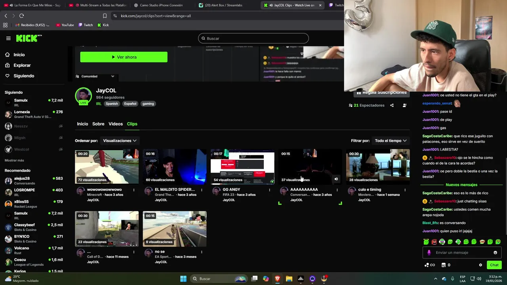Switch to the Sobre channel tab
The height and width of the screenshot is (285, 507).
click(x=98, y=124)
